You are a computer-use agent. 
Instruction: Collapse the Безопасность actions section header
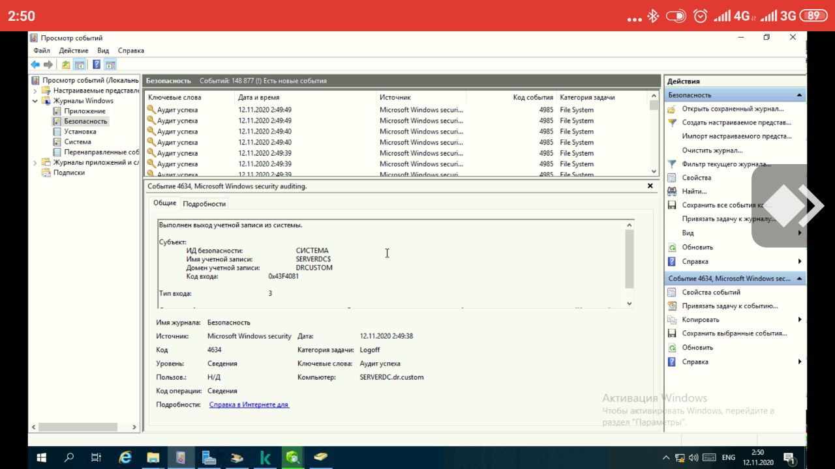click(x=799, y=95)
